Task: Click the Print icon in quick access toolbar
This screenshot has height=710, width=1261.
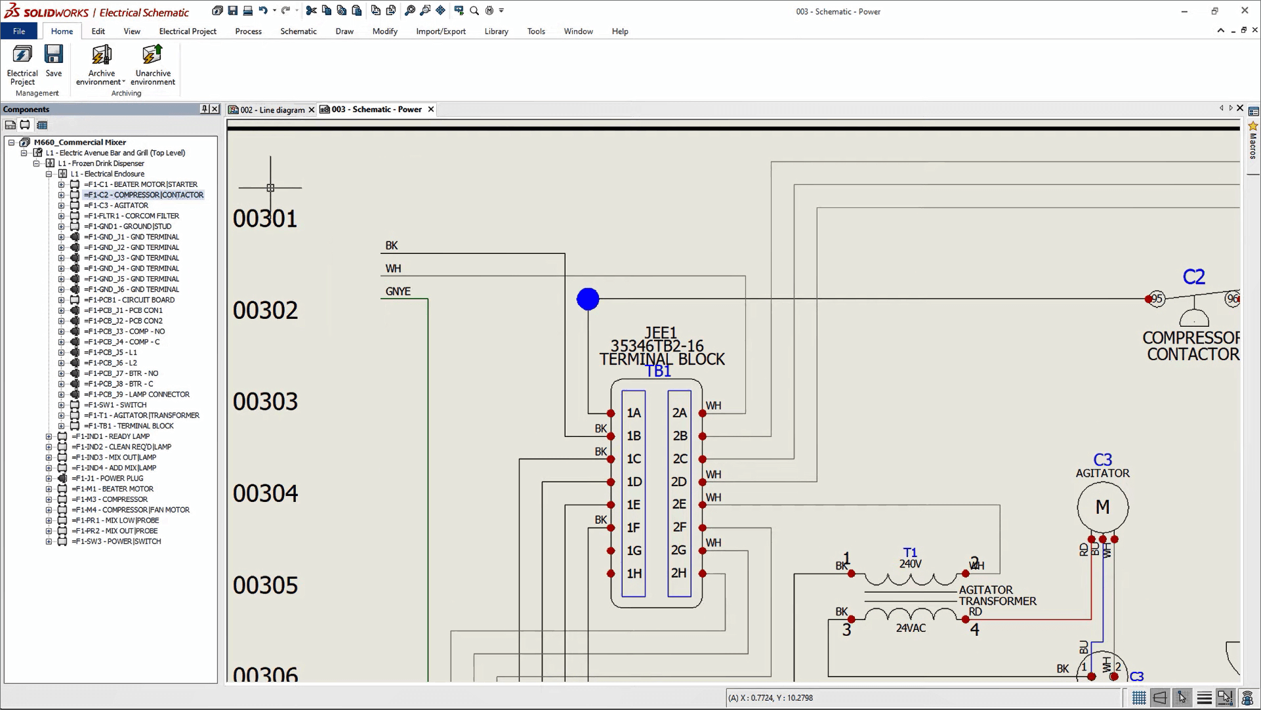Action: (x=248, y=10)
